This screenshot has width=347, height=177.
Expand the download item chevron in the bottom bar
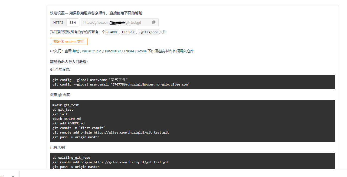coord(13,176)
